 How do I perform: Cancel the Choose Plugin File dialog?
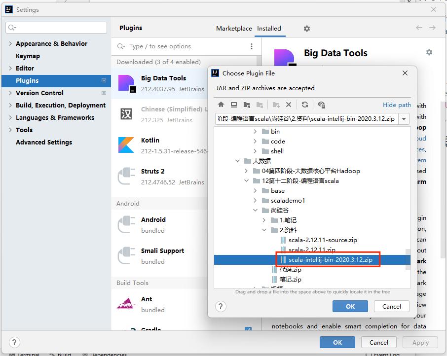tap(391, 306)
